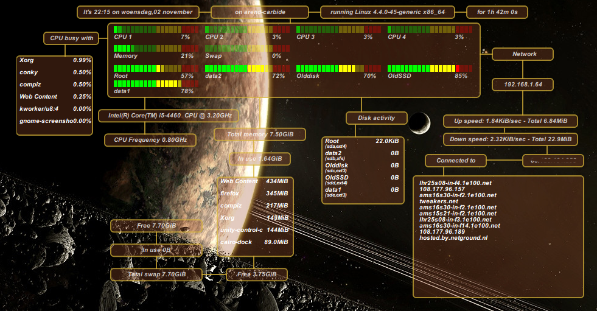Click the hosted.by.netground.nl entry
This screenshot has height=311, width=597.
(x=453, y=238)
